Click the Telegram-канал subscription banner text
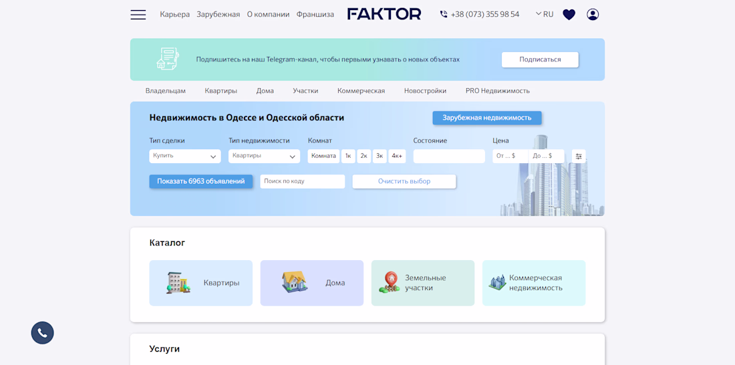 tap(327, 59)
